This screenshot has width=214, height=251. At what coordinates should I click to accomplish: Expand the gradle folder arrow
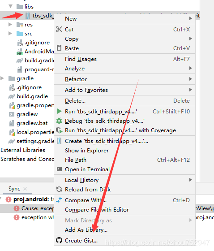tap(2, 78)
